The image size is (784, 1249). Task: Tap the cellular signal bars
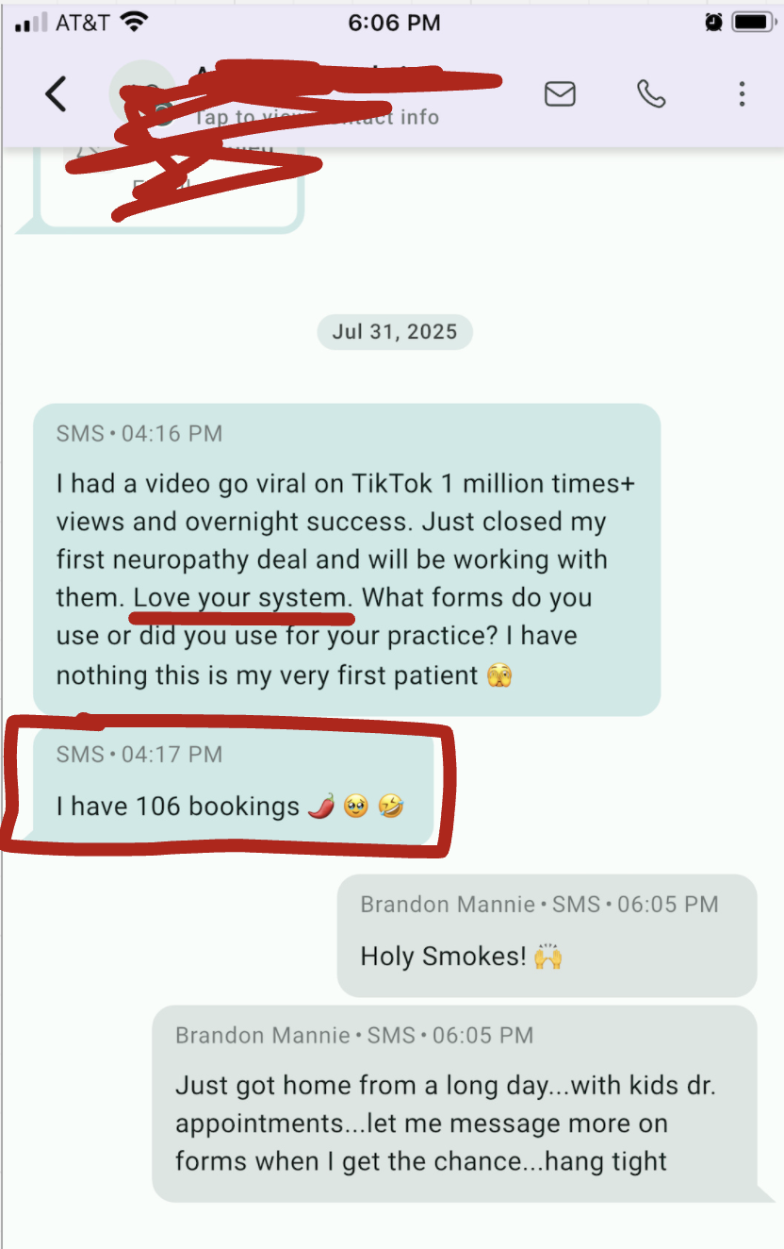click(31, 23)
